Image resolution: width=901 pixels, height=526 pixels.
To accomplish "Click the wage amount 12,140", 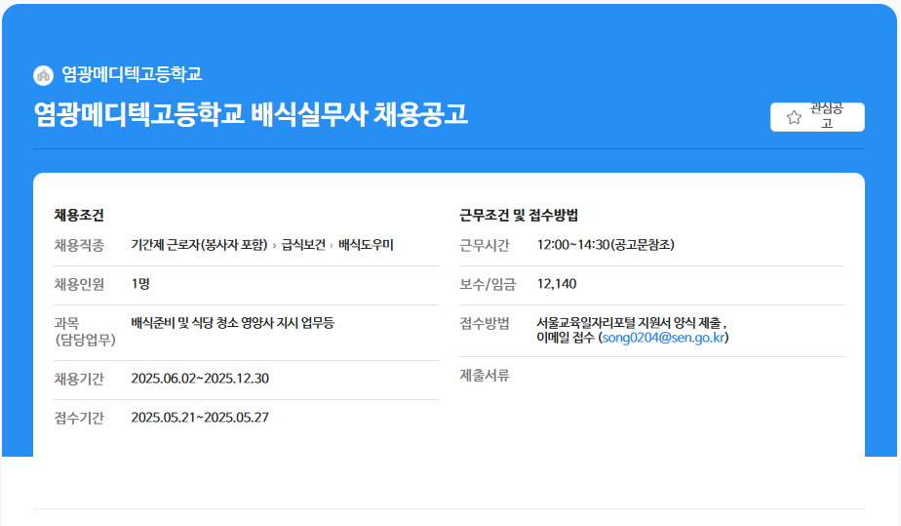I will 557,284.
